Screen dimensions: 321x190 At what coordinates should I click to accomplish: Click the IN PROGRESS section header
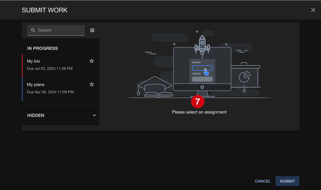coord(42,49)
